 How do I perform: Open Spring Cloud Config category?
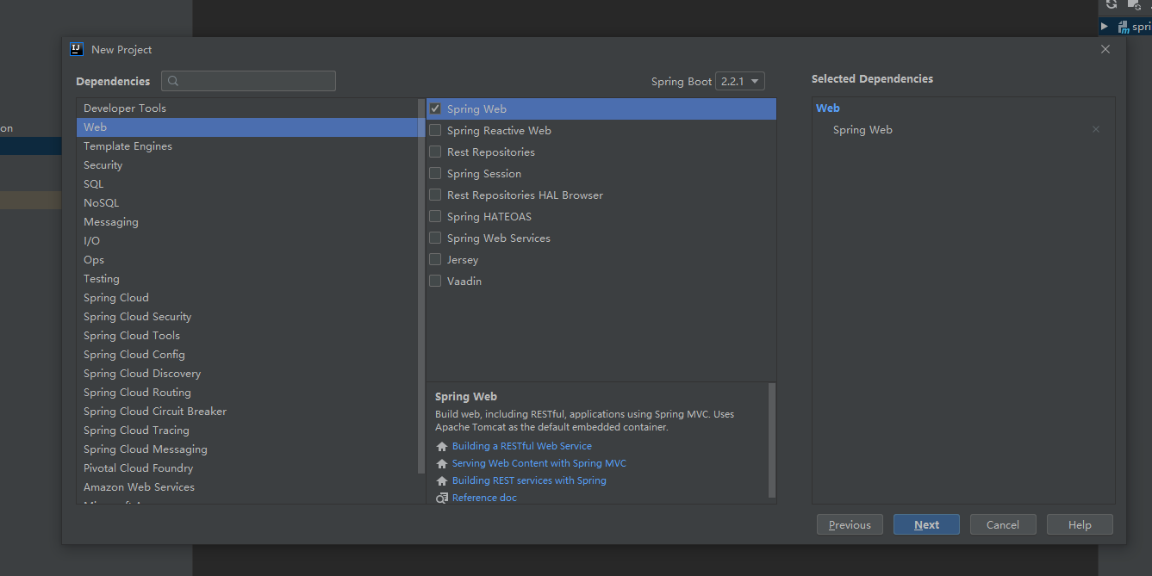point(247,355)
